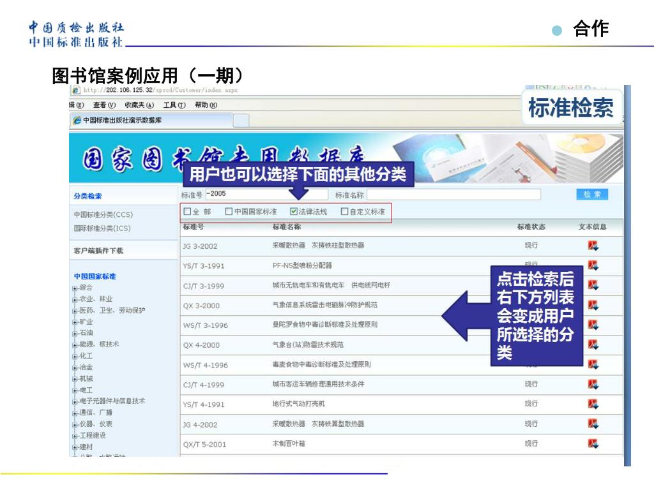
Task: Click standard name 气象台(站)防雷技术规范
Action: 308,345
